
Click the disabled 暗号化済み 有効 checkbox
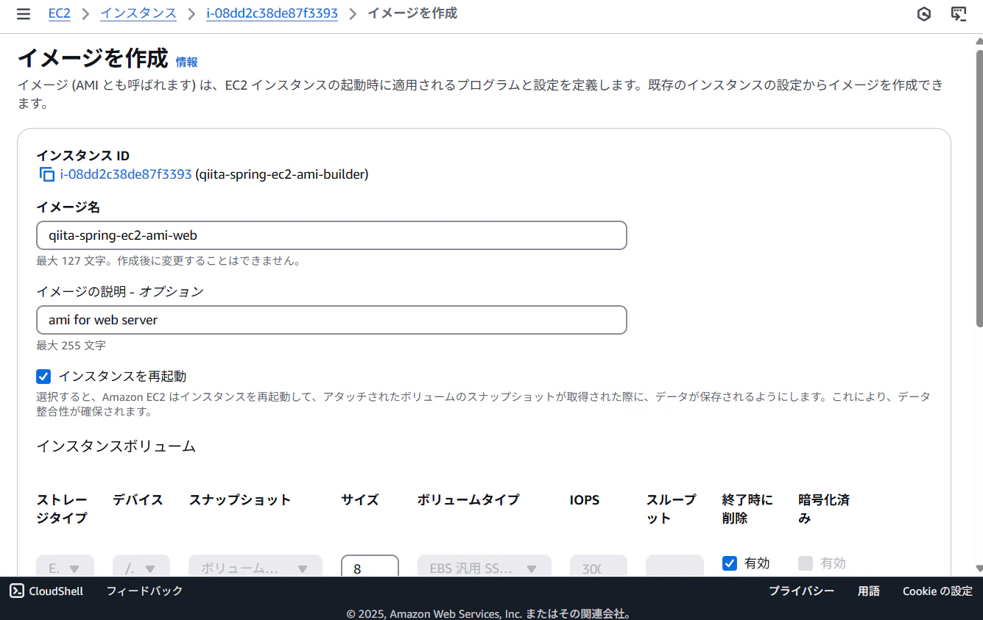[x=806, y=563]
